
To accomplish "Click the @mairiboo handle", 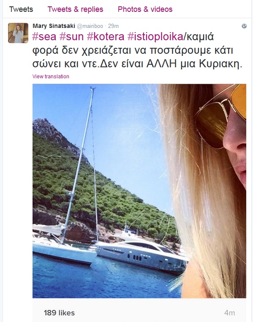I will pos(90,26).
